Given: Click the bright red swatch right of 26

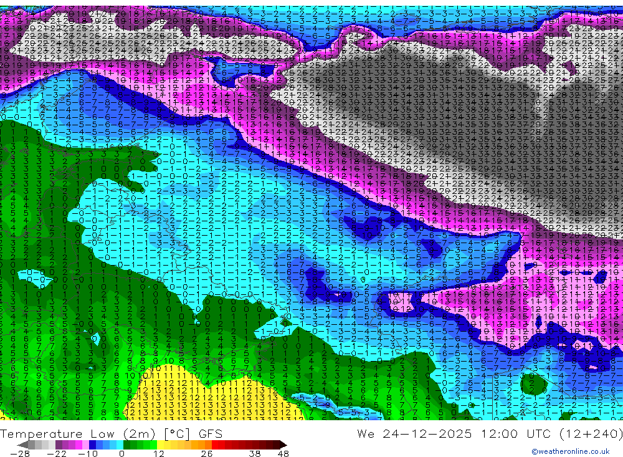Looking at the screenshot, I should 215,445.
